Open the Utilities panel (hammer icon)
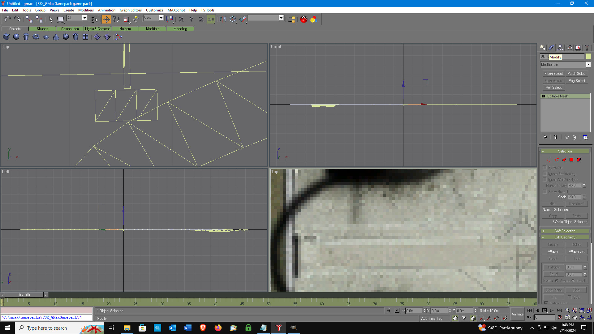This screenshot has height=334, width=594. [x=587, y=48]
